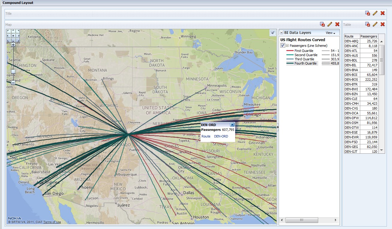Select the Third Quartile legend label
Screen dimensions: 392x229
click(304, 59)
